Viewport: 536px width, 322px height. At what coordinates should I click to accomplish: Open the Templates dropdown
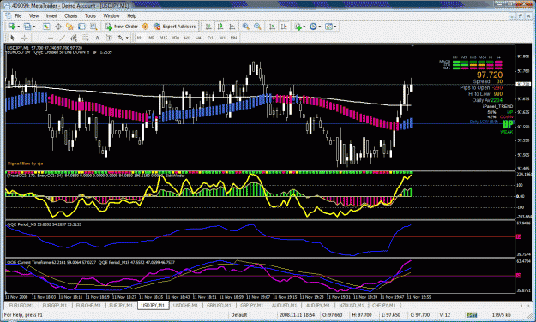point(335,27)
